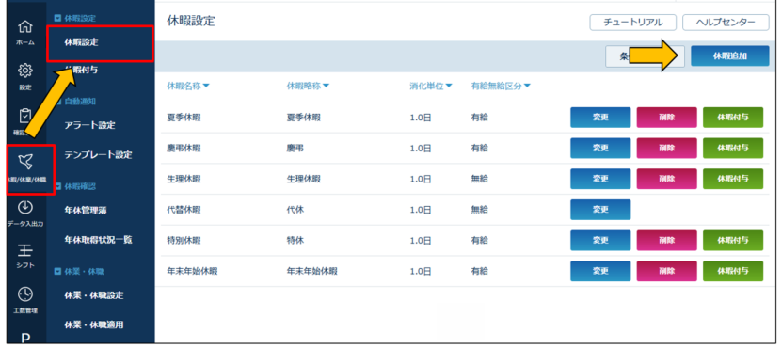The width and height of the screenshot is (782, 348).
Task: Select the 特休 abbreviation cell
Action: (295, 241)
